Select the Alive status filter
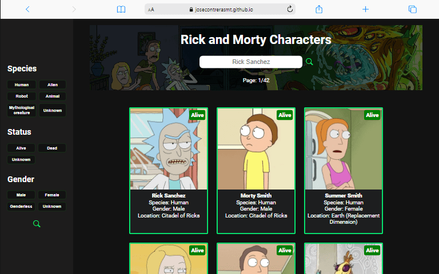The image size is (439, 274). coord(21,148)
